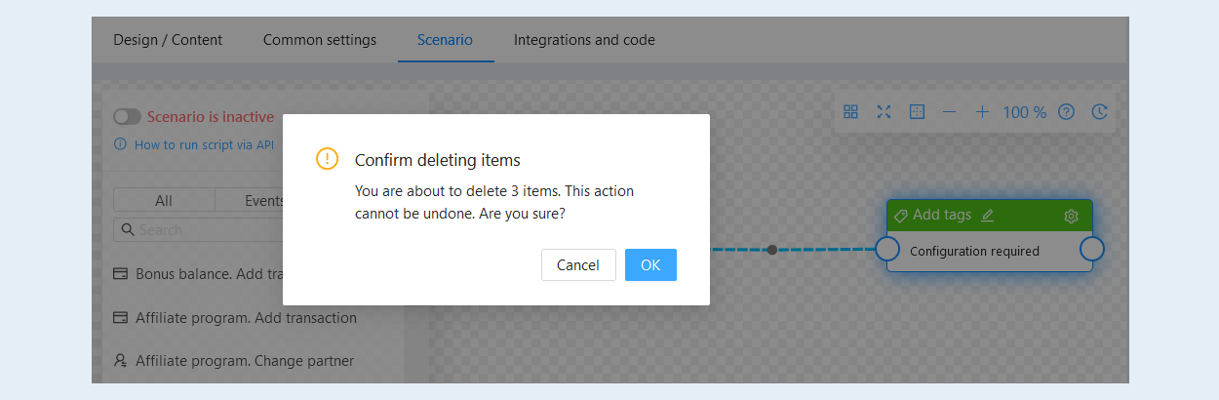Cancel the delete confirmation dialog
Image resolution: width=1219 pixels, height=400 pixels.
[x=578, y=265]
